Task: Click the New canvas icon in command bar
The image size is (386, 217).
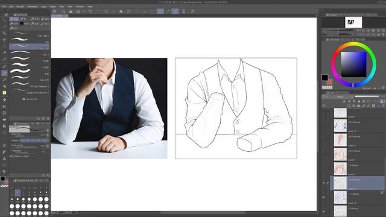Action: [x=63, y=11]
